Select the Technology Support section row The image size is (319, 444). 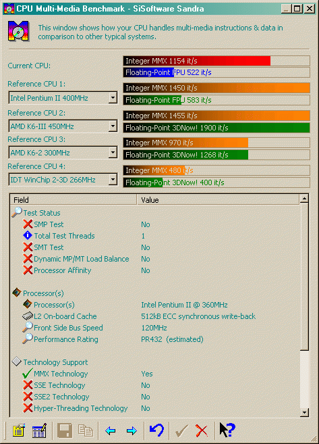[55, 362]
